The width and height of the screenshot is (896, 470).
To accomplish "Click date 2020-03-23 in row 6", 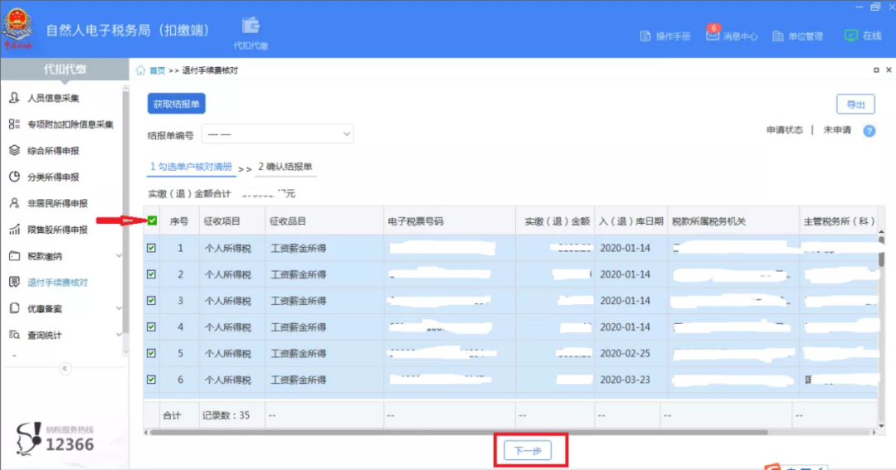I will point(625,380).
